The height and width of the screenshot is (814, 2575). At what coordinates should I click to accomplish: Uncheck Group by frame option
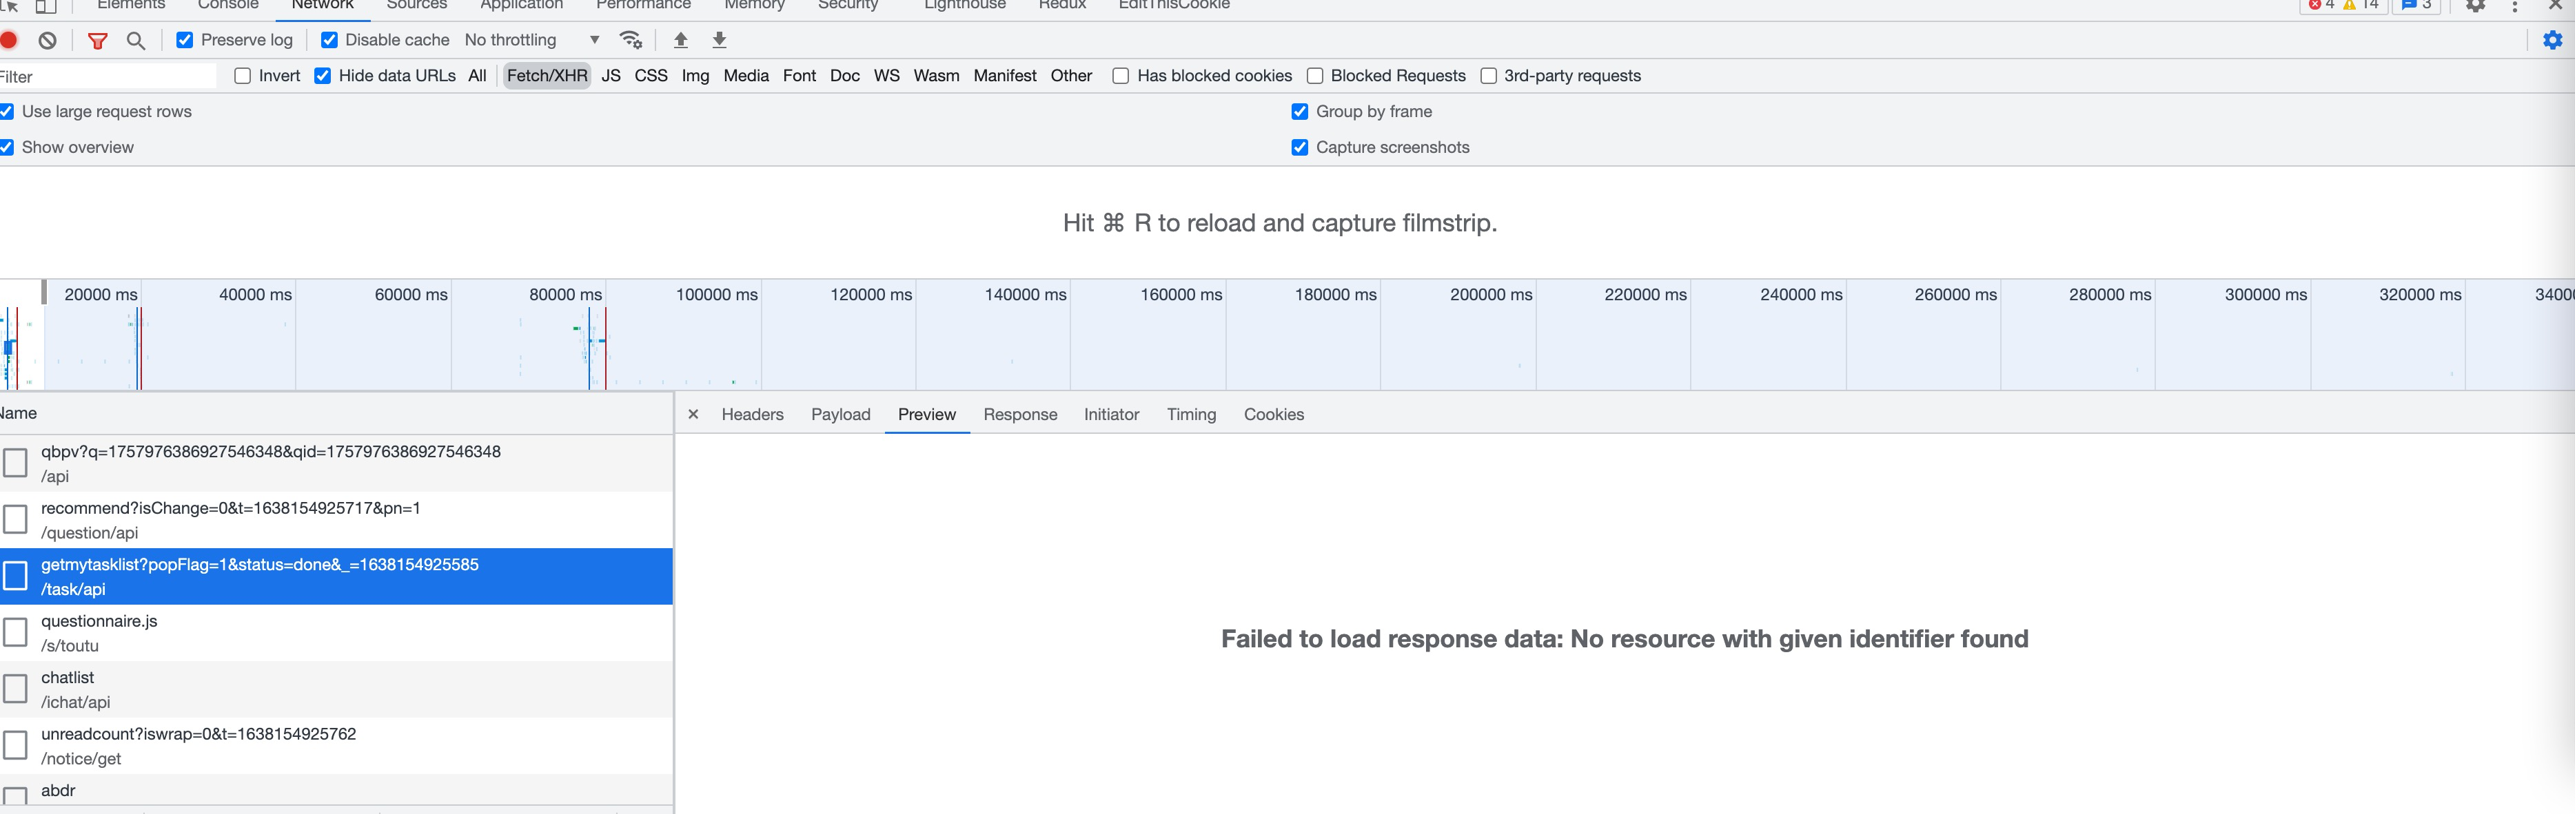pos(1299,112)
